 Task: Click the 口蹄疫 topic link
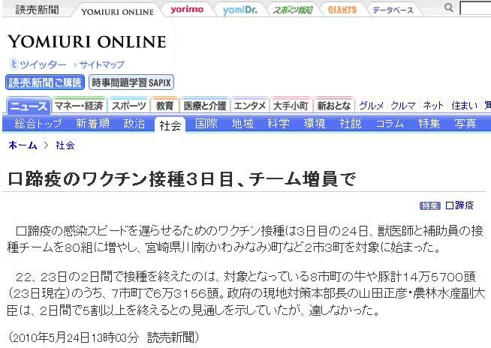(x=459, y=205)
